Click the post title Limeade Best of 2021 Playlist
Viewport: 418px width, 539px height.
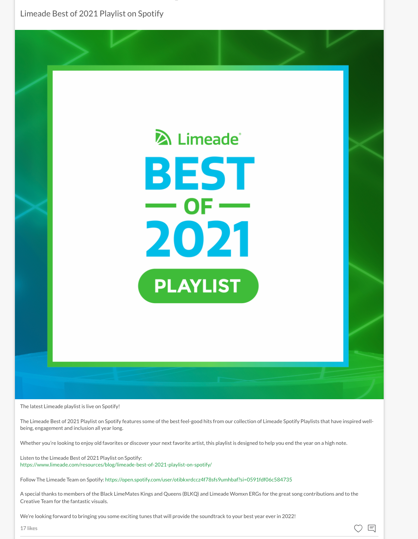[92, 14]
